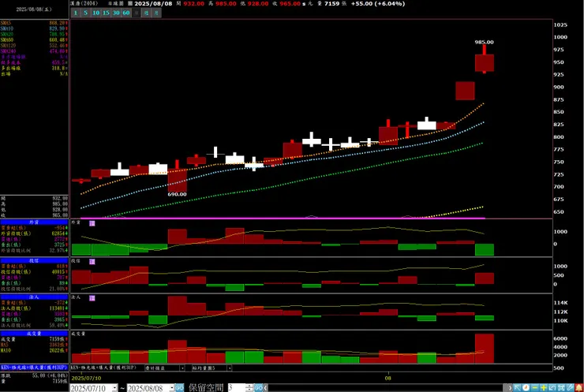Screen dimensions: 584x392
Task: Click the GO button after end date
Action: 179,388
